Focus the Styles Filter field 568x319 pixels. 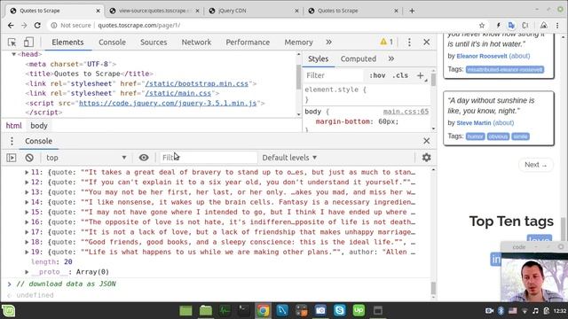pyautogui.click(x=334, y=75)
